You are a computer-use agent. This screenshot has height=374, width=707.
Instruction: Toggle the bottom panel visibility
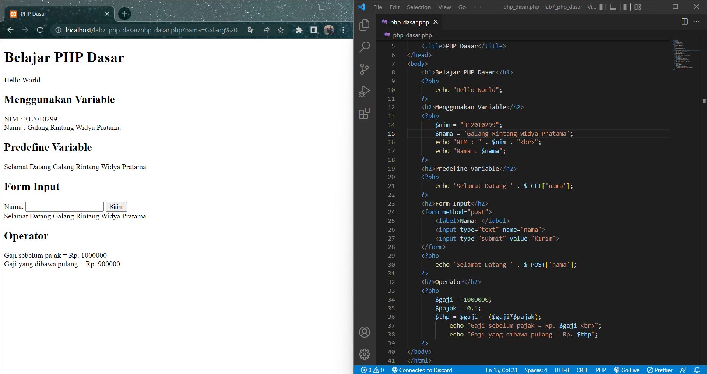[613, 7]
